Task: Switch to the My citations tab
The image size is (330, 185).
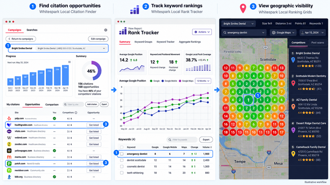Action: [x=13, y=104]
